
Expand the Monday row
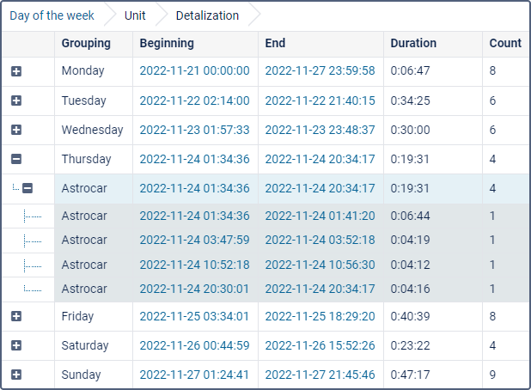coord(16,71)
